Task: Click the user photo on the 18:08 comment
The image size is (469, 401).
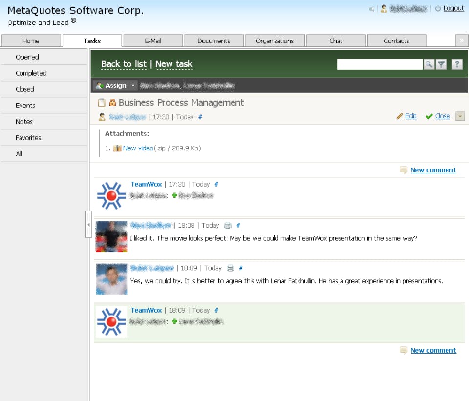Action: [111, 236]
